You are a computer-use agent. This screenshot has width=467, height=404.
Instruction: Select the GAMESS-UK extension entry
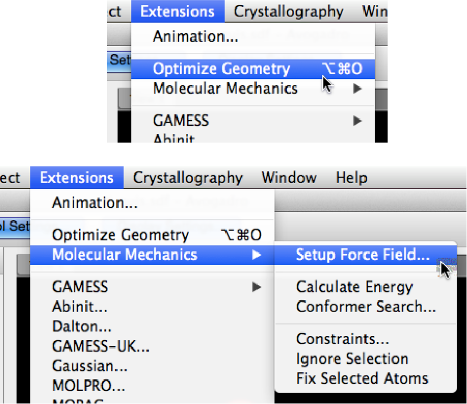click(101, 346)
